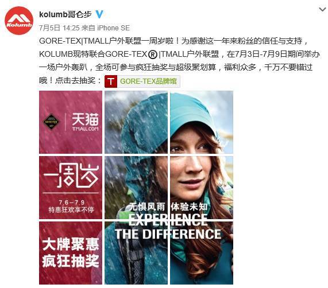This screenshot has height=288, width=328.
Task: Open the GORE-TEX品牌馆 link
Action: [x=148, y=81]
